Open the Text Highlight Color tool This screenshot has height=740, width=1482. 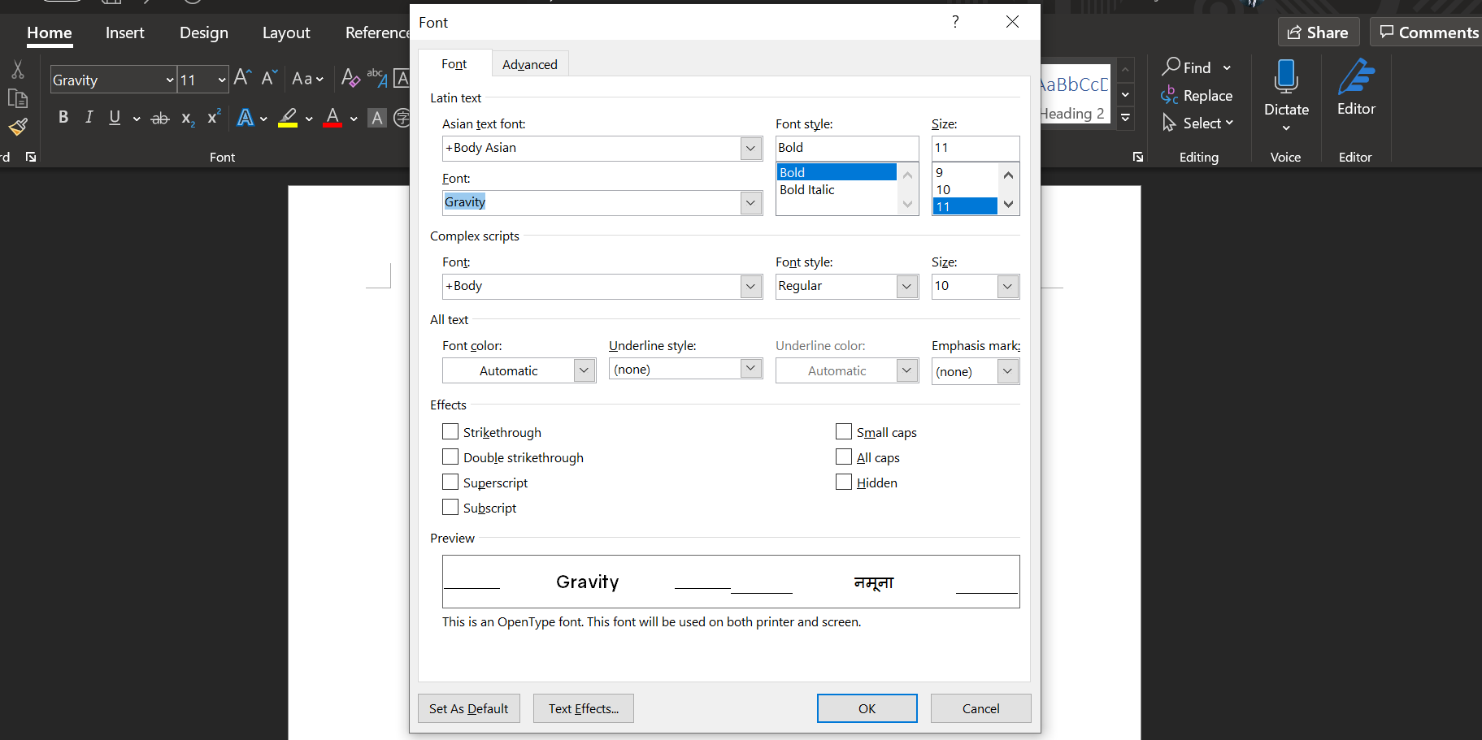point(289,118)
